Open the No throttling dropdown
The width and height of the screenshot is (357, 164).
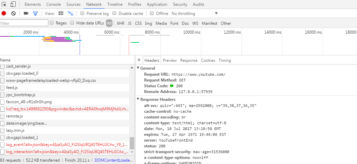pos(194,14)
